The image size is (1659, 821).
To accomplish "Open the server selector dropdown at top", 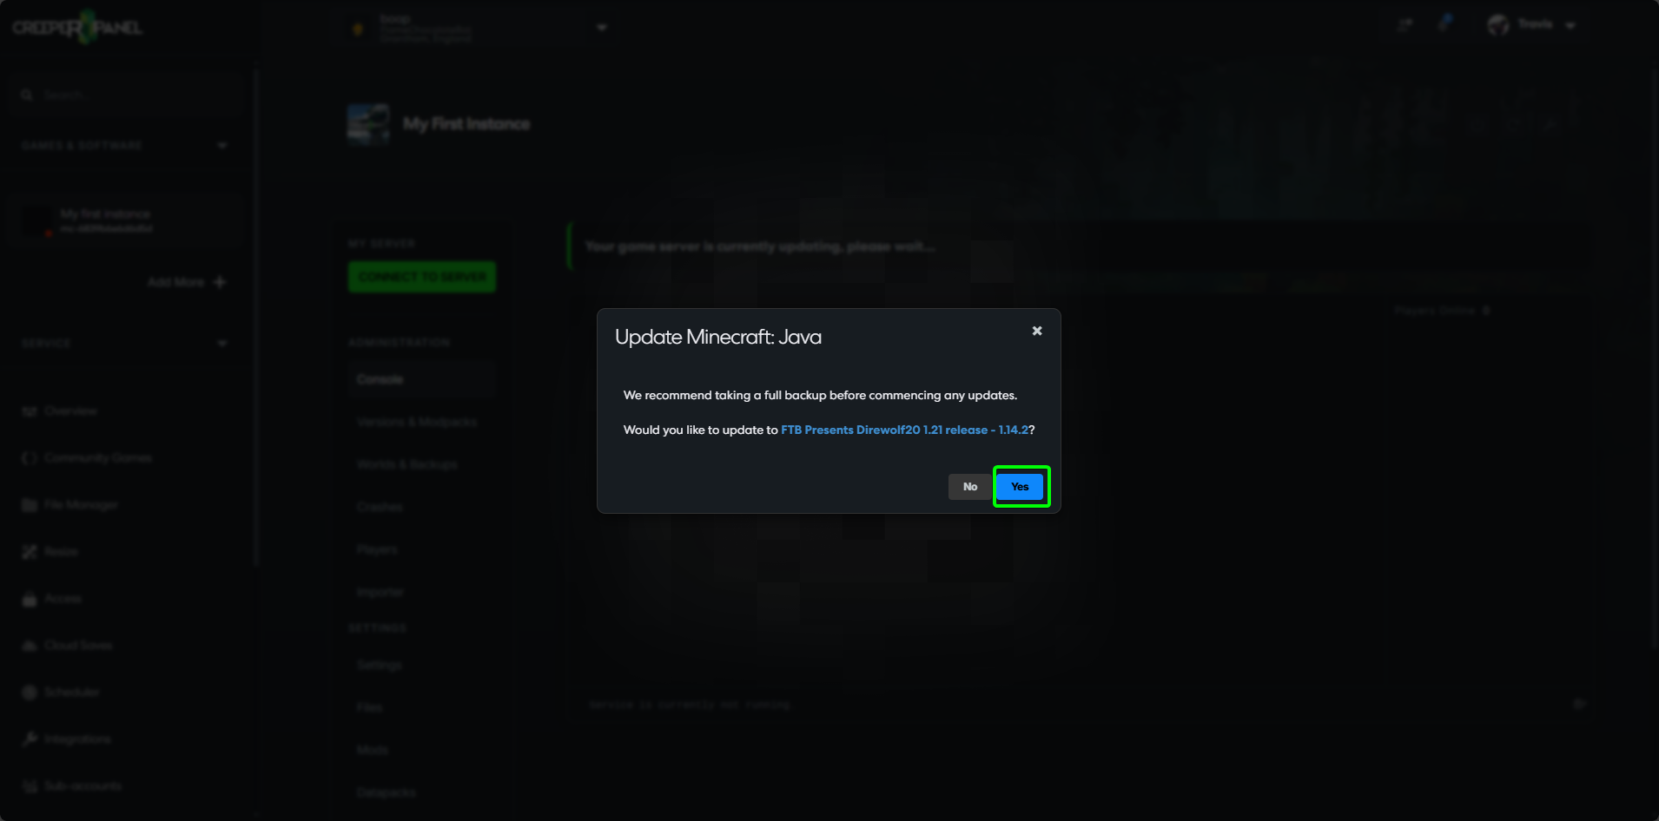I will click(x=601, y=27).
